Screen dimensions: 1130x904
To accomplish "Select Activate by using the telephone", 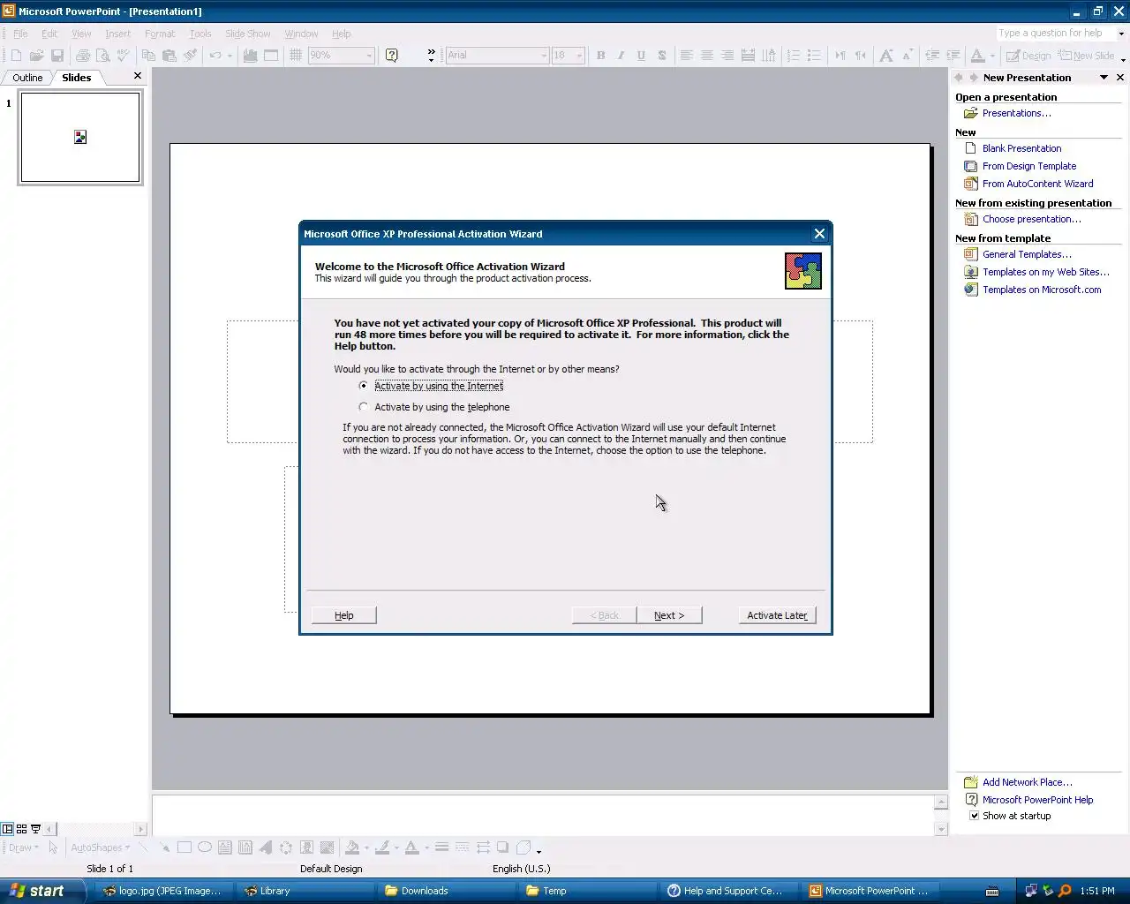I will click(x=434, y=407).
